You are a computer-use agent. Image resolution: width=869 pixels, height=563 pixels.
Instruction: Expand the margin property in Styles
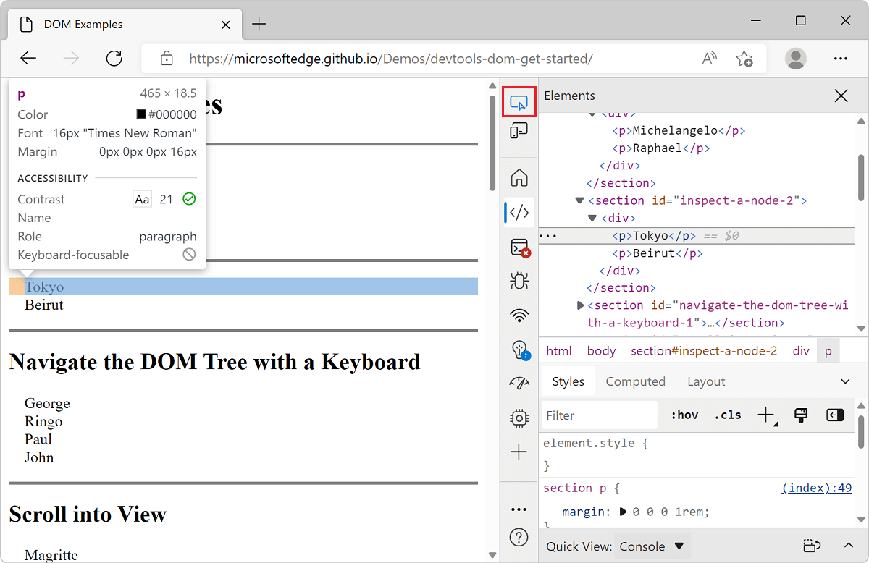(623, 512)
